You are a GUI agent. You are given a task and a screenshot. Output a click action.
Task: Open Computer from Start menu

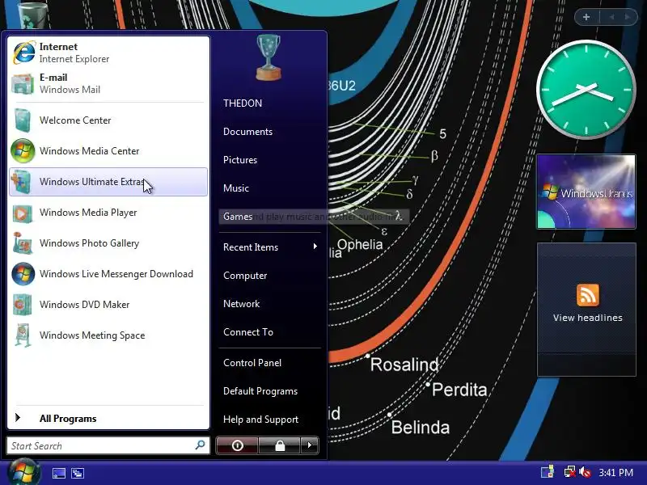tap(245, 276)
